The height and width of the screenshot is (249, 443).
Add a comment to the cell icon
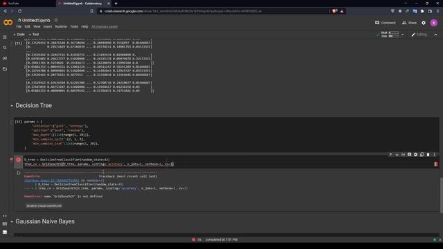(x=409, y=155)
